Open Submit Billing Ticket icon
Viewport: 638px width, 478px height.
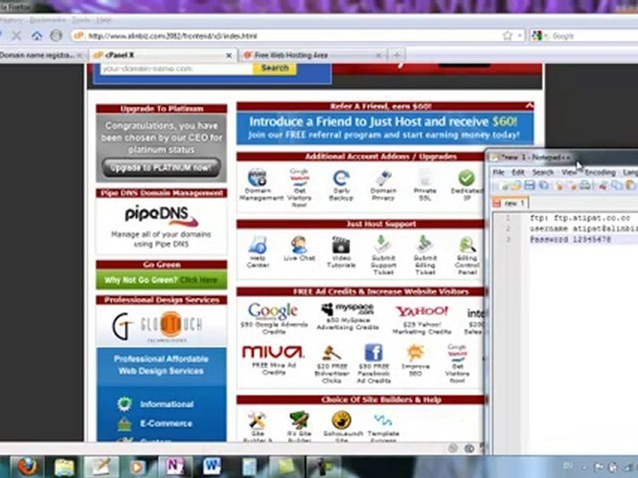point(425,245)
